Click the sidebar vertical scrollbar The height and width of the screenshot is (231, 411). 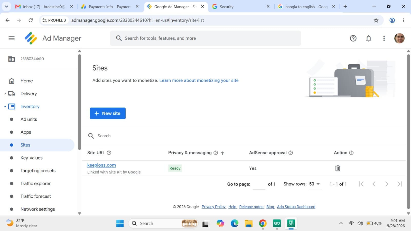pos(79,102)
